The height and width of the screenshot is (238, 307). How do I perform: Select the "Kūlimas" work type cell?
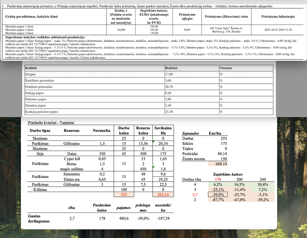(40, 190)
